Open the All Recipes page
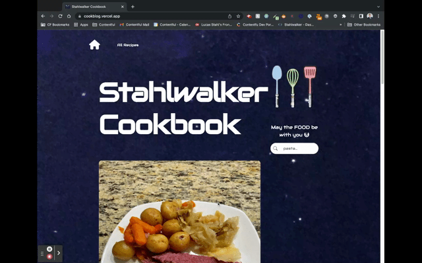The image size is (422, 263). 128,45
